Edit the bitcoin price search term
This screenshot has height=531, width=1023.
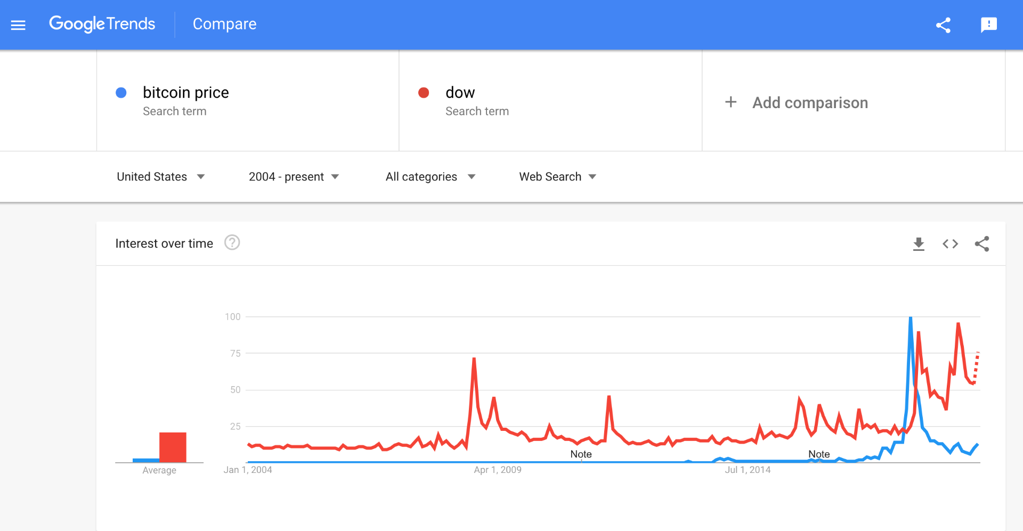pyautogui.click(x=186, y=93)
